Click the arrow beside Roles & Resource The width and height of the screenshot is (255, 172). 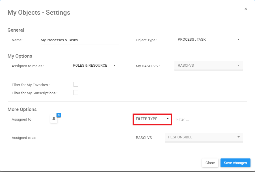tap(114, 65)
